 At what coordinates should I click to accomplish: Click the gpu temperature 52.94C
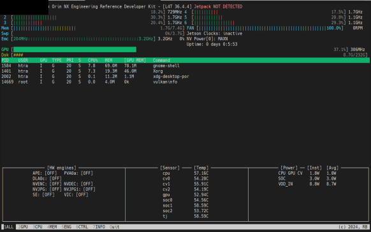pos(201,194)
